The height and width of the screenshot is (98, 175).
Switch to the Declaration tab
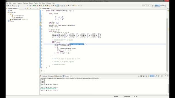pos(59,76)
